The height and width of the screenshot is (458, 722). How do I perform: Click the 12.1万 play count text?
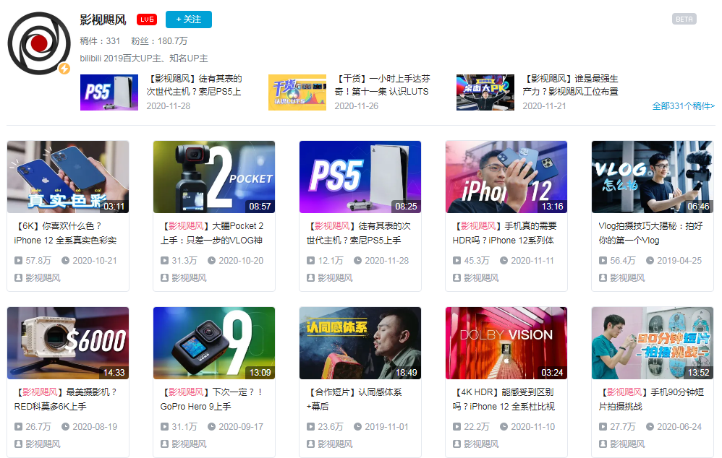point(331,261)
